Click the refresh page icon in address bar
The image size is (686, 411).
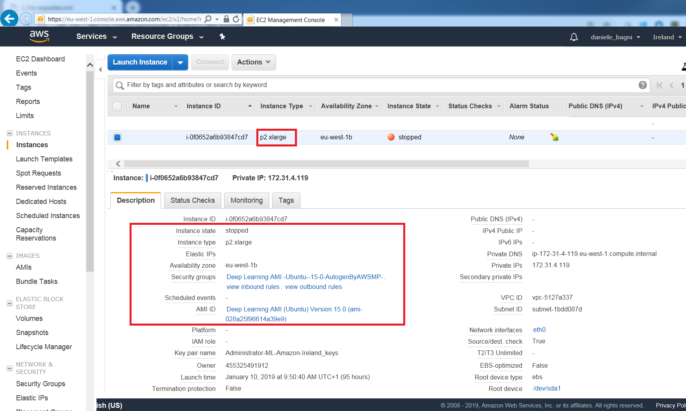coord(236,19)
